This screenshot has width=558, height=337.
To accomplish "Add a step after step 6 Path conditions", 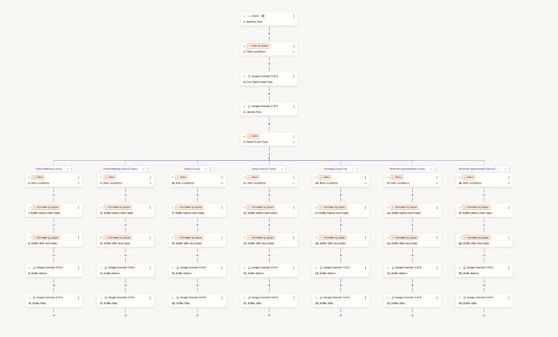I will point(53,195).
